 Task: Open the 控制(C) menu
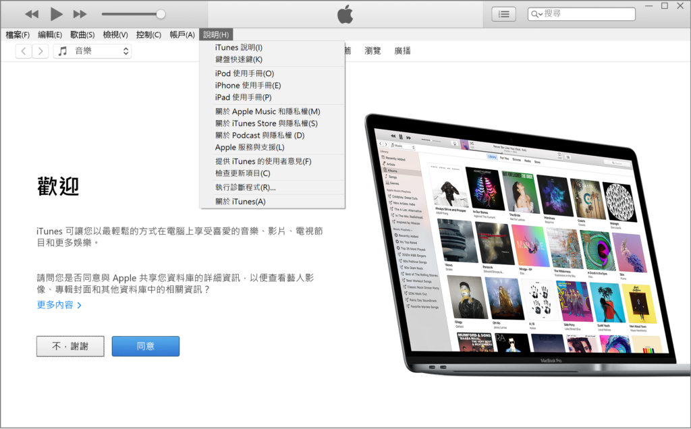tap(148, 35)
